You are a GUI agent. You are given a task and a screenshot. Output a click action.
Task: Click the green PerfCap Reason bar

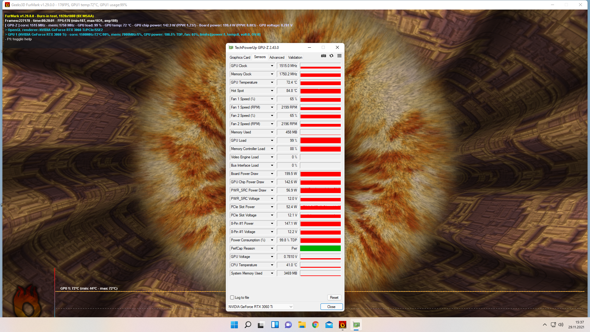320,248
